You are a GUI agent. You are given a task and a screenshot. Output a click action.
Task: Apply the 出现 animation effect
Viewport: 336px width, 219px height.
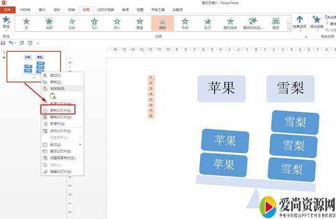(49, 23)
